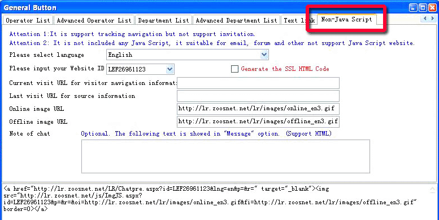Viewport: 439px width, 220px height.
Task: Switch to the Text link tab
Action: click(x=299, y=20)
